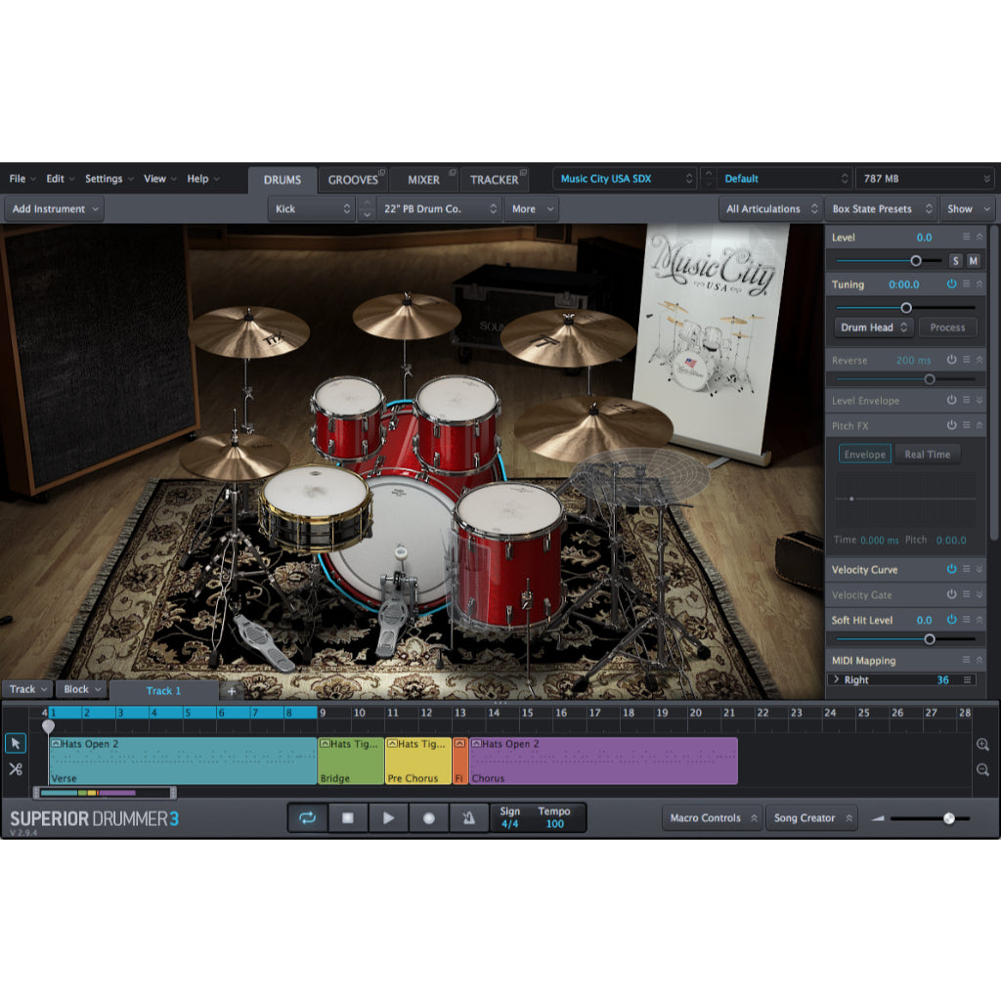Click the metronome icon in transport
This screenshot has height=1001, width=1001.
pyautogui.click(x=468, y=817)
